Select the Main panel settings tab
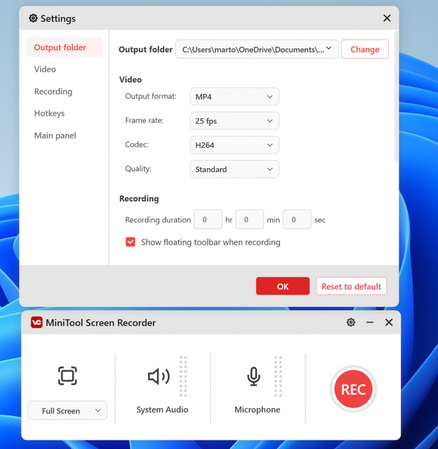The image size is (438, 449). tap(55, 136)
